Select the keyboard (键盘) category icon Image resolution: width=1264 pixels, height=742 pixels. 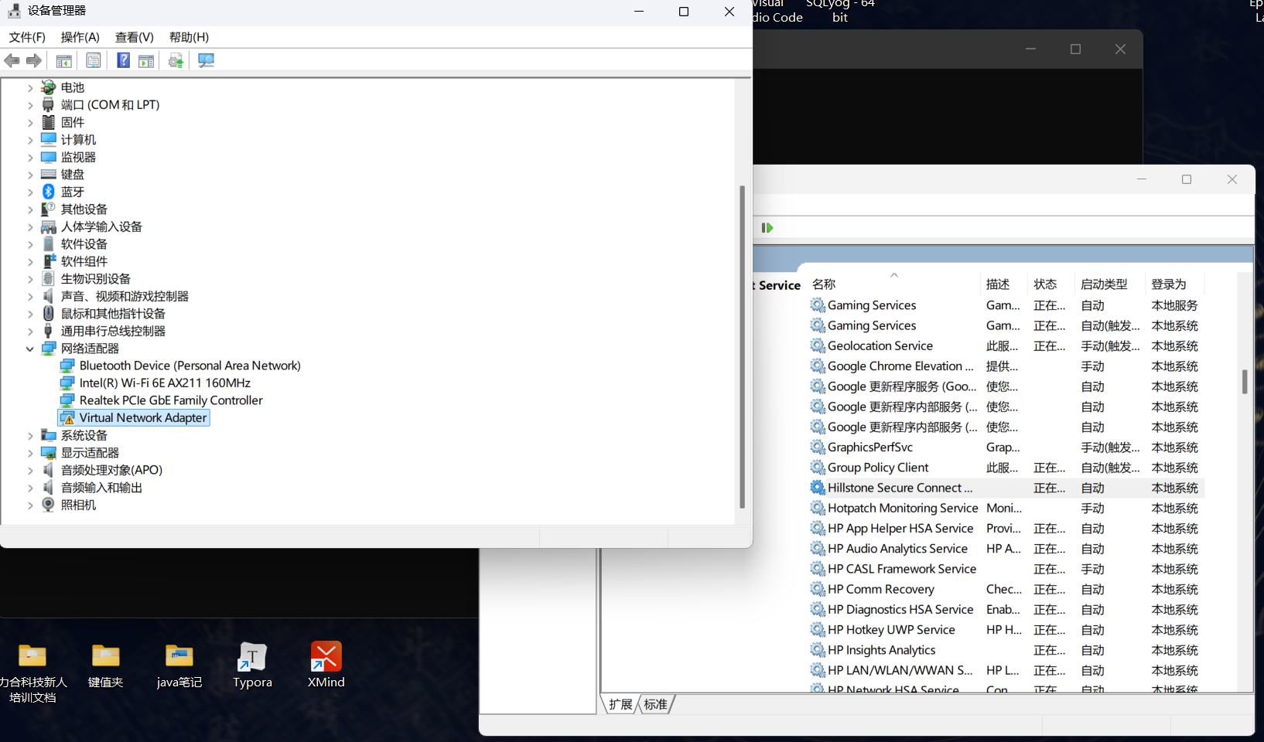tap(48, 174)
